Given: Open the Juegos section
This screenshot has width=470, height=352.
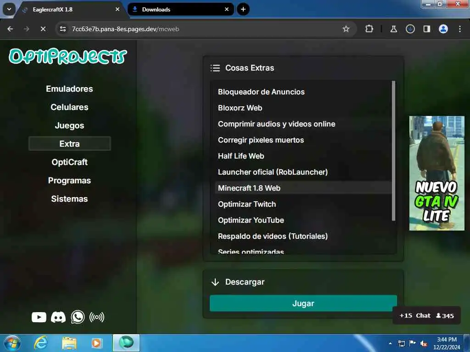Looking at the screenshot, I should (x=70, y=126).
